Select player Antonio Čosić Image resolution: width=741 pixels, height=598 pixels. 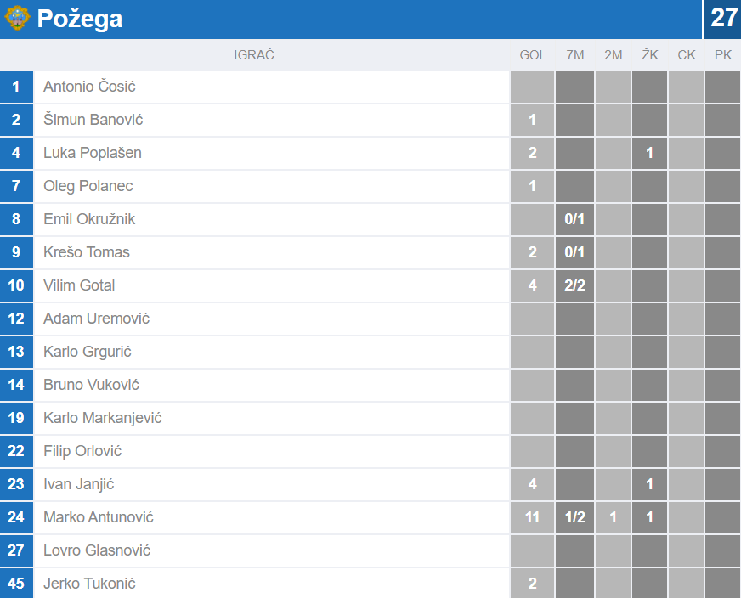(x=89, y=87)
